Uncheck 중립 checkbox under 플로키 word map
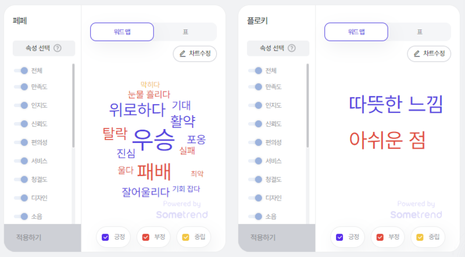This screenshot has height=257, width=465. point(420,237)
